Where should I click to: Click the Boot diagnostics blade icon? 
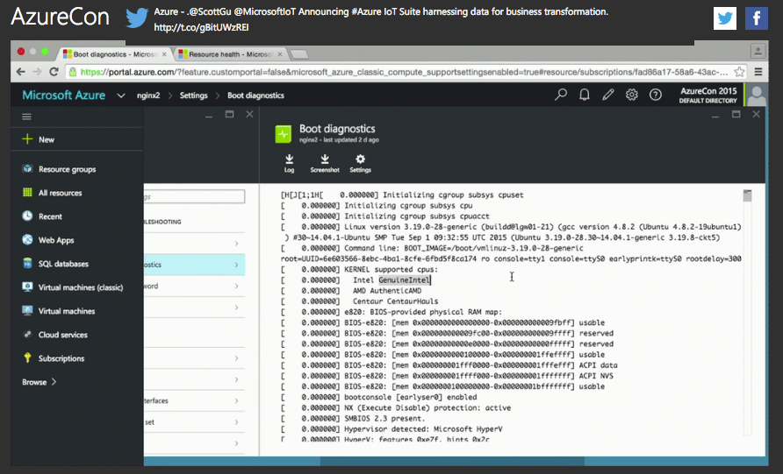[x=284, y=134]
